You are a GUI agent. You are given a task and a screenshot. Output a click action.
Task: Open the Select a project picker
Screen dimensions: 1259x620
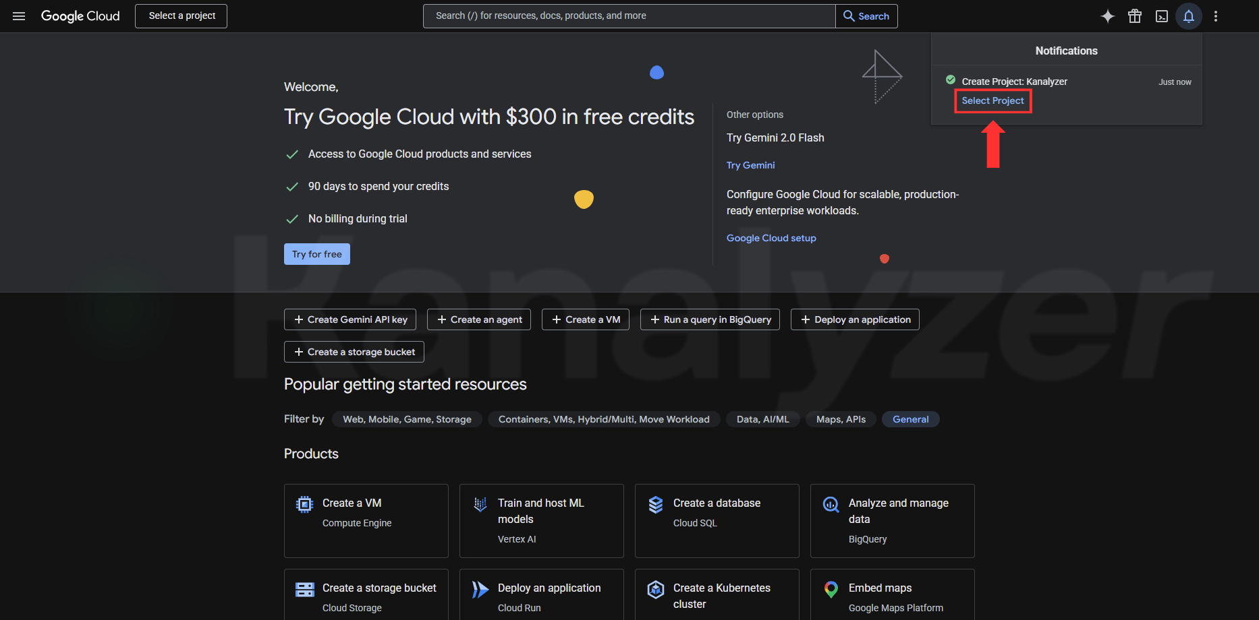click(x=181, y=16)
